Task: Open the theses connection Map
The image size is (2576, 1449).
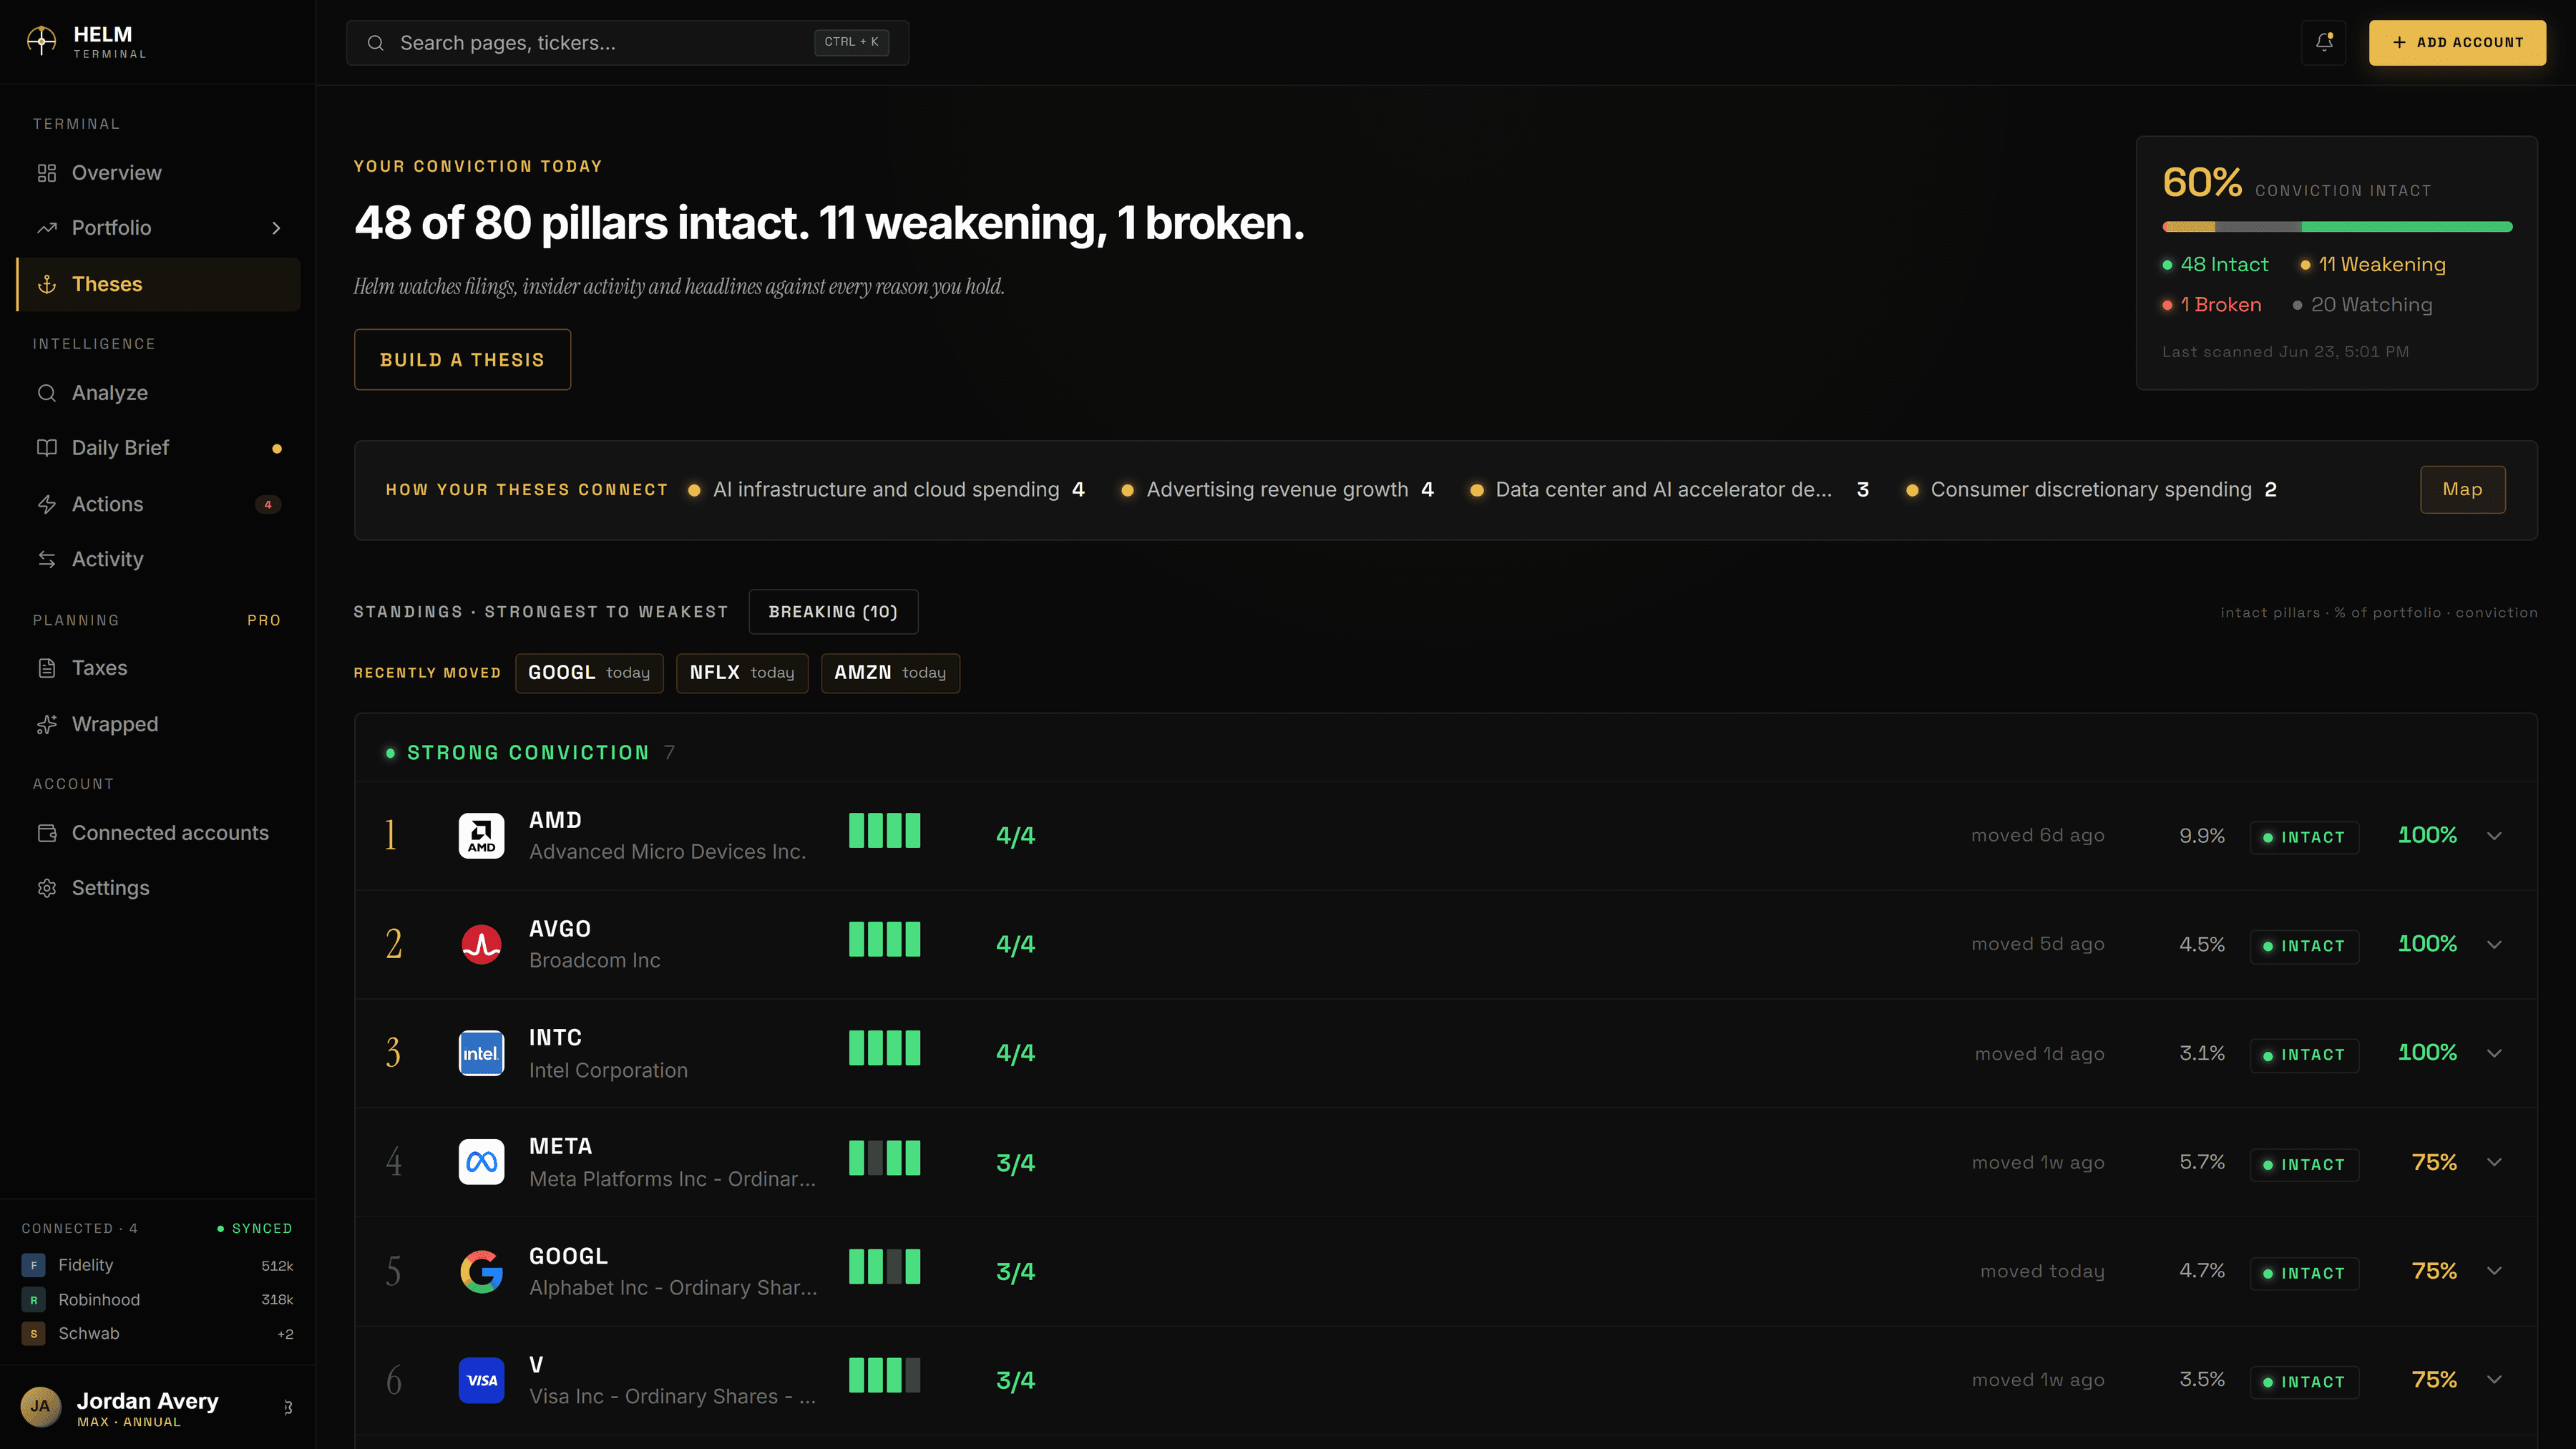Action: pyautogui.click(x=2462, y=489)
